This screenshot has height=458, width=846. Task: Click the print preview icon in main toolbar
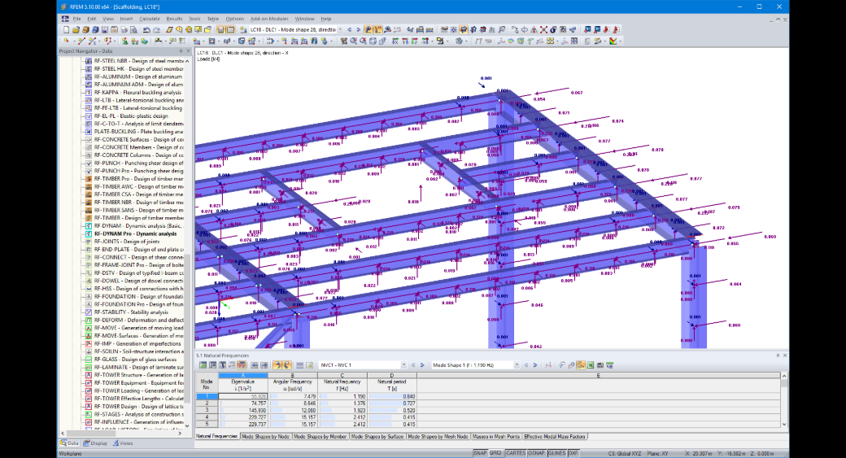(x=133, y=29)
